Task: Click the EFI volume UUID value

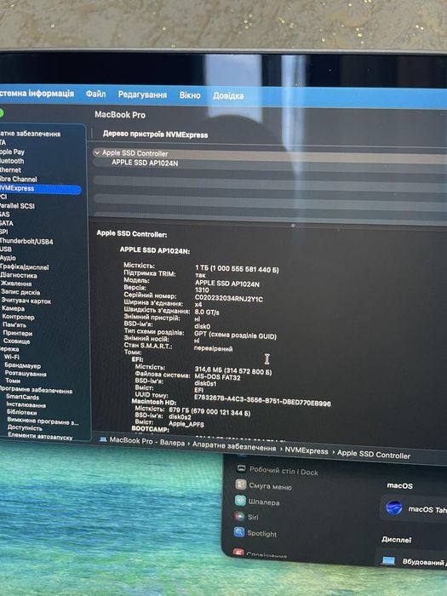Action: click(262, 400)
